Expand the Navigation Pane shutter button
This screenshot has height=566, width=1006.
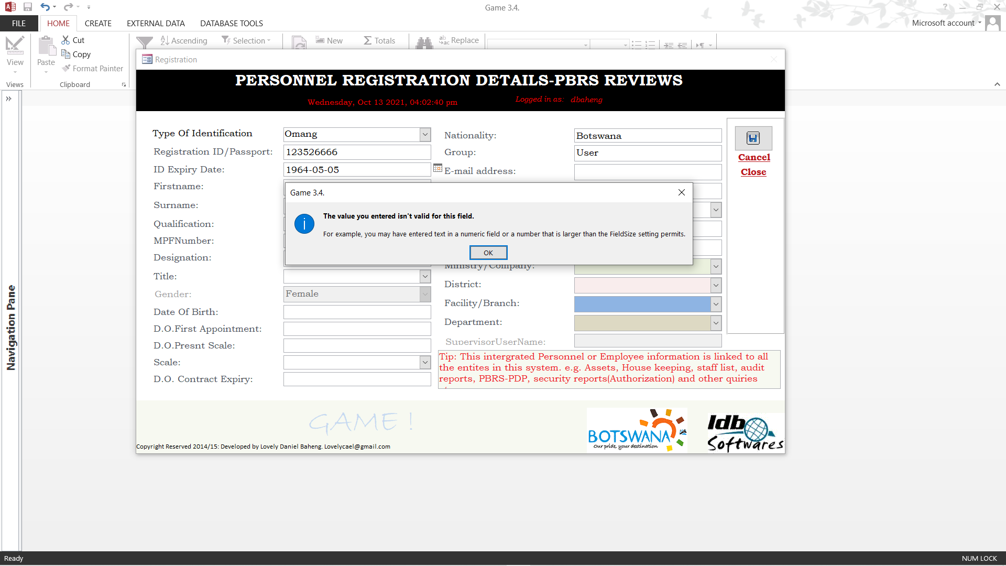tap(8, 99)
